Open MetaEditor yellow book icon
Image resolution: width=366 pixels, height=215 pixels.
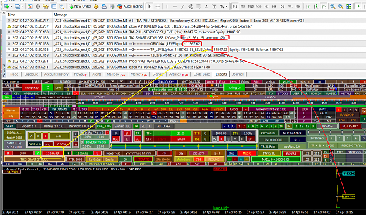[x=96, y=6]
